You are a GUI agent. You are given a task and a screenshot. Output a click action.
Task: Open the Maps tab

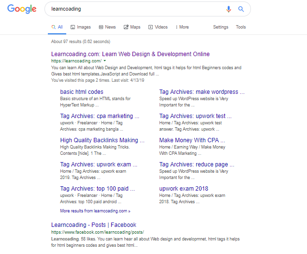[132, 27]
